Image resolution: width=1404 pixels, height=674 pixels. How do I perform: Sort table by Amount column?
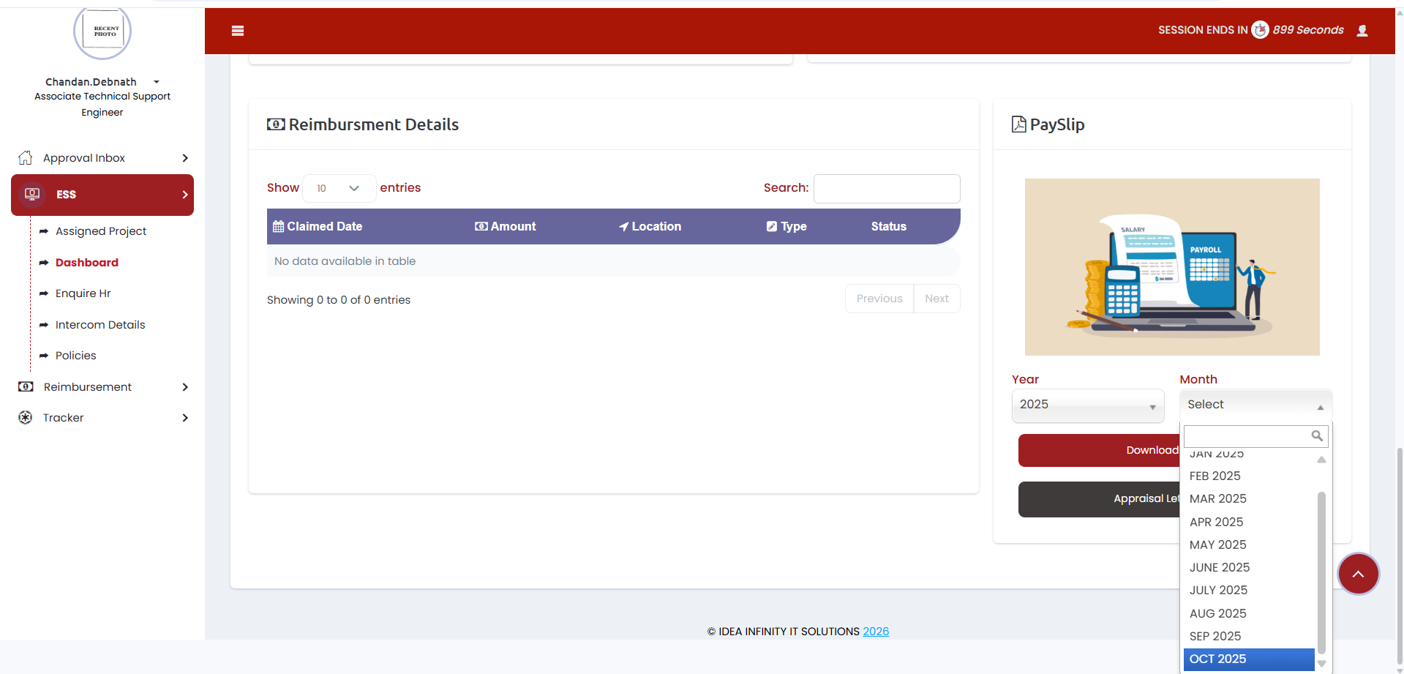506,227
